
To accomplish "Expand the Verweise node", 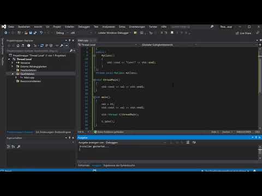I will [x=13, y=63].
